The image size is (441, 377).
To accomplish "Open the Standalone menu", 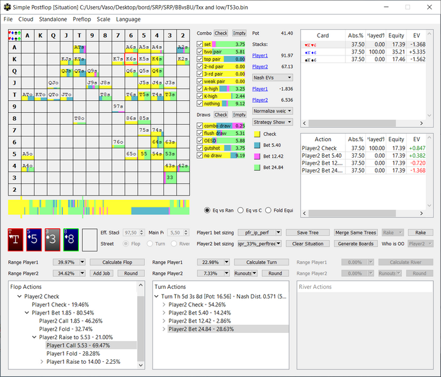I will tap(53, 20).
